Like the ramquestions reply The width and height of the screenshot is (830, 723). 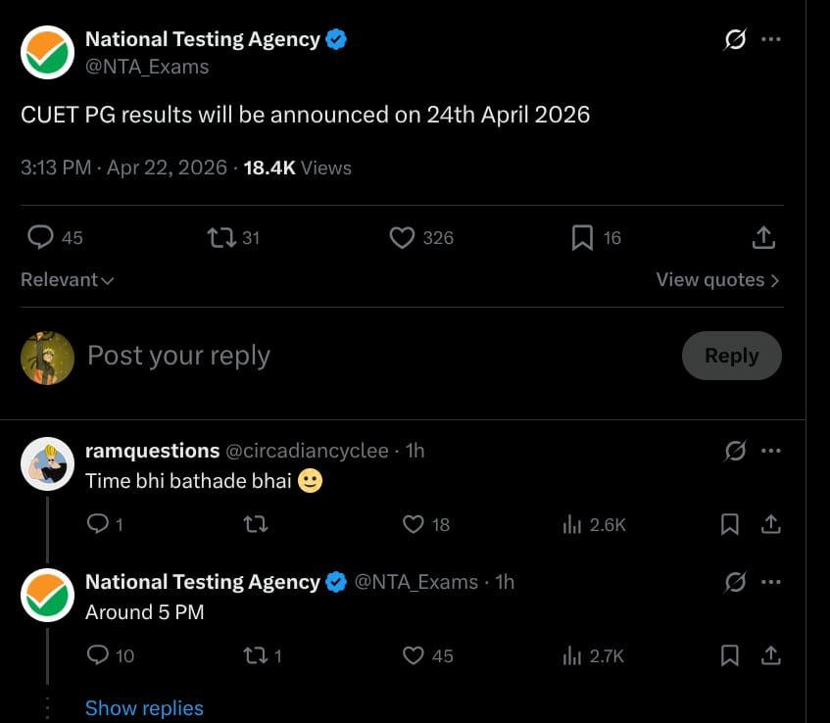pos(414,525)
